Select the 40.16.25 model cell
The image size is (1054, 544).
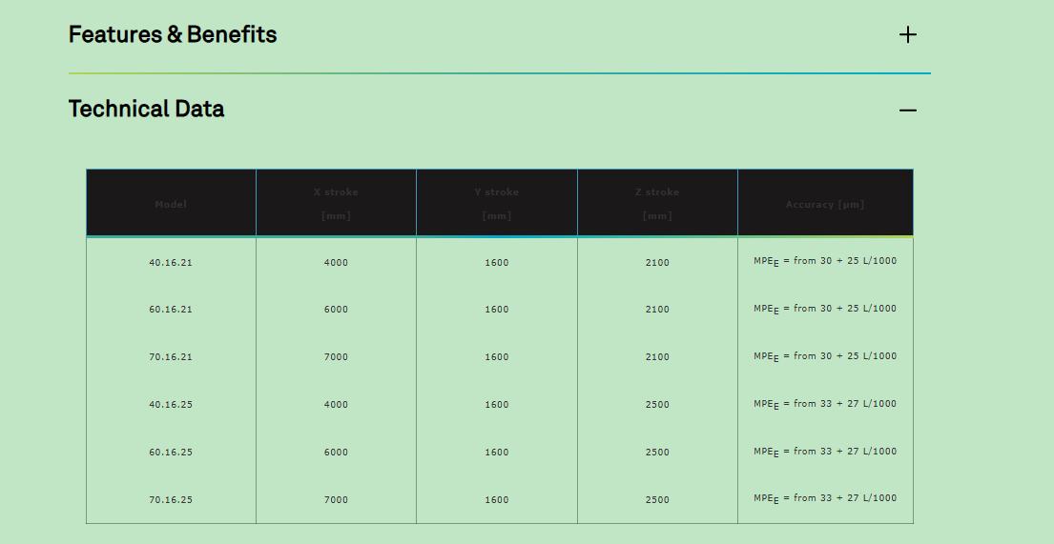[x=171, y=405]
